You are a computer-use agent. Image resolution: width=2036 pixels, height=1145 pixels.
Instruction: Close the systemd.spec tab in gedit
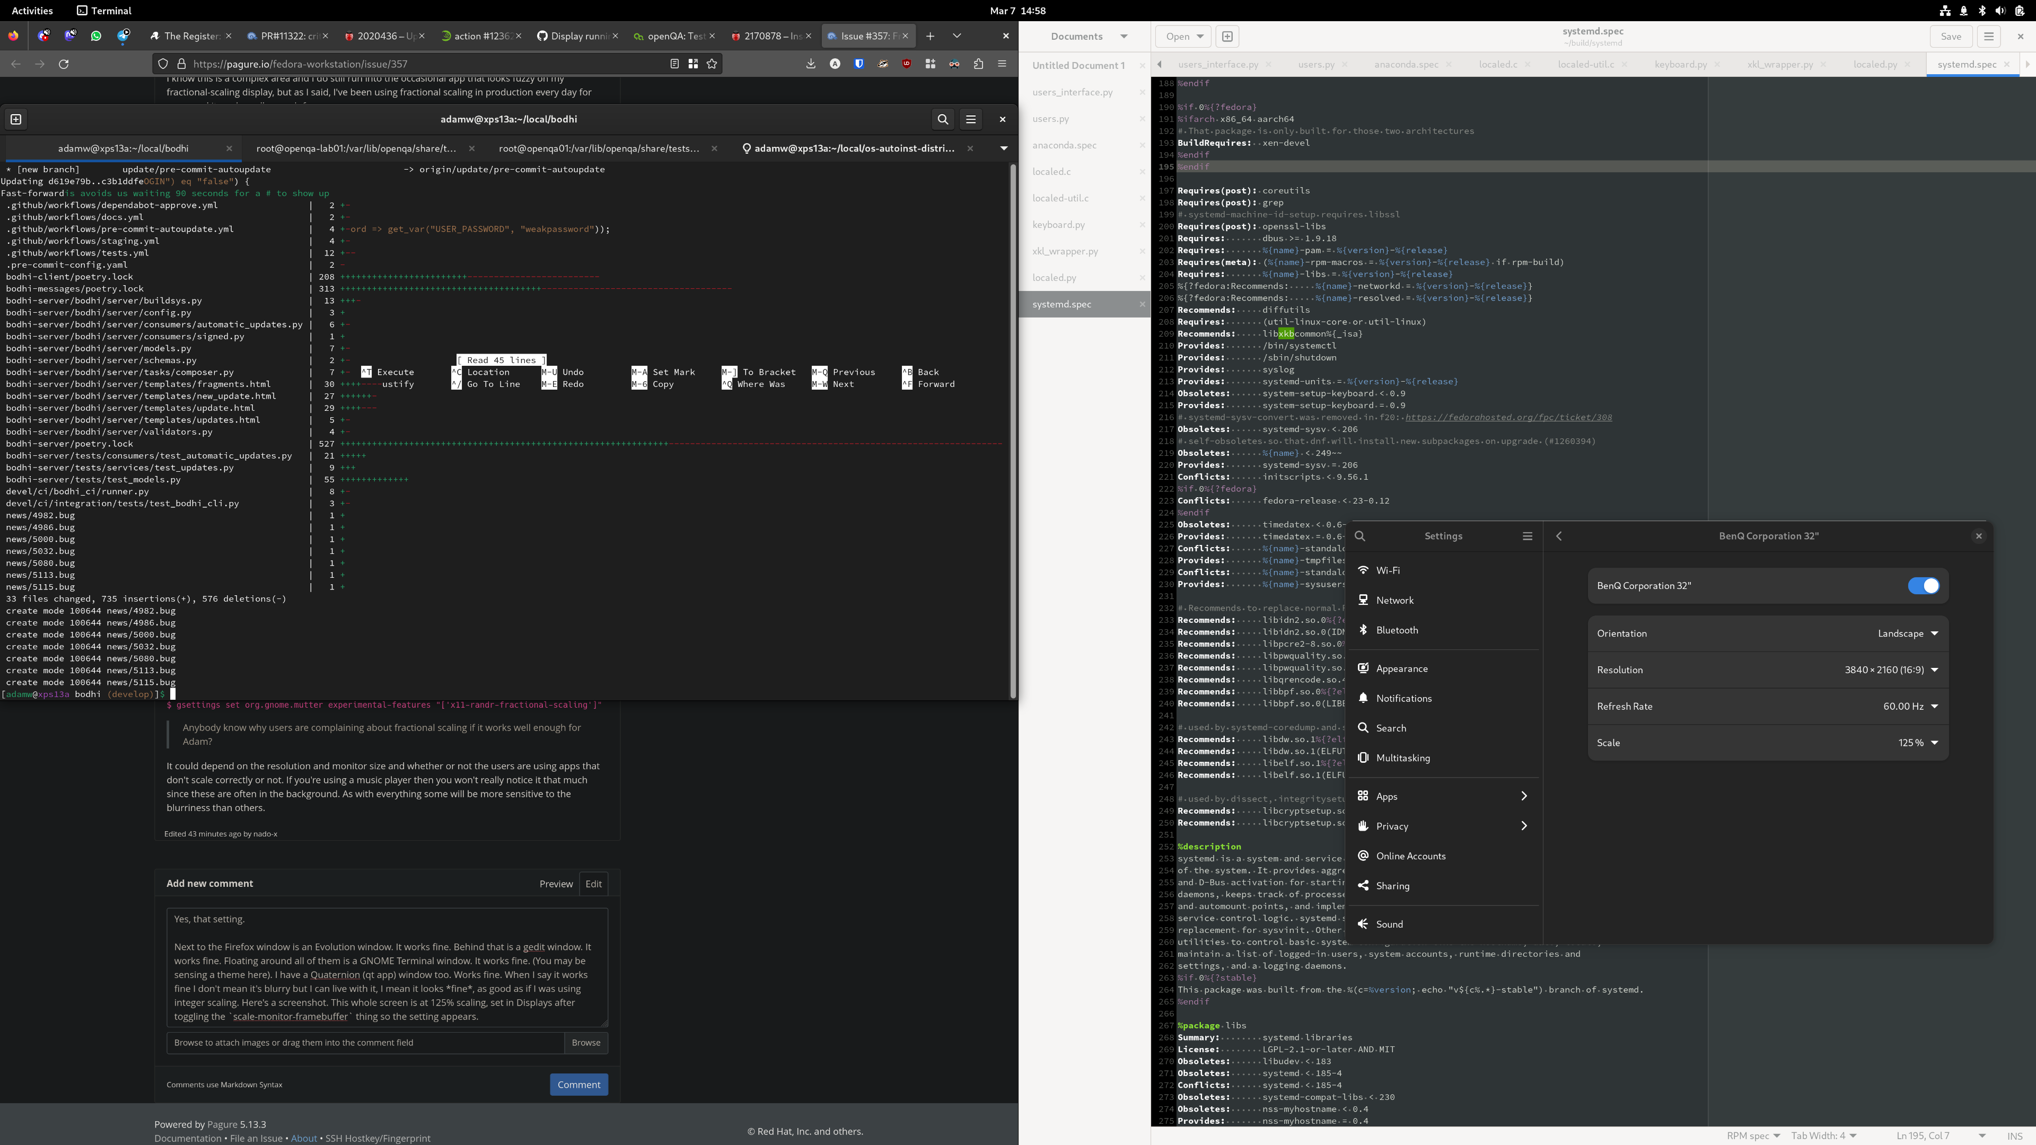pyautogui.click(x=2007, y=65)
